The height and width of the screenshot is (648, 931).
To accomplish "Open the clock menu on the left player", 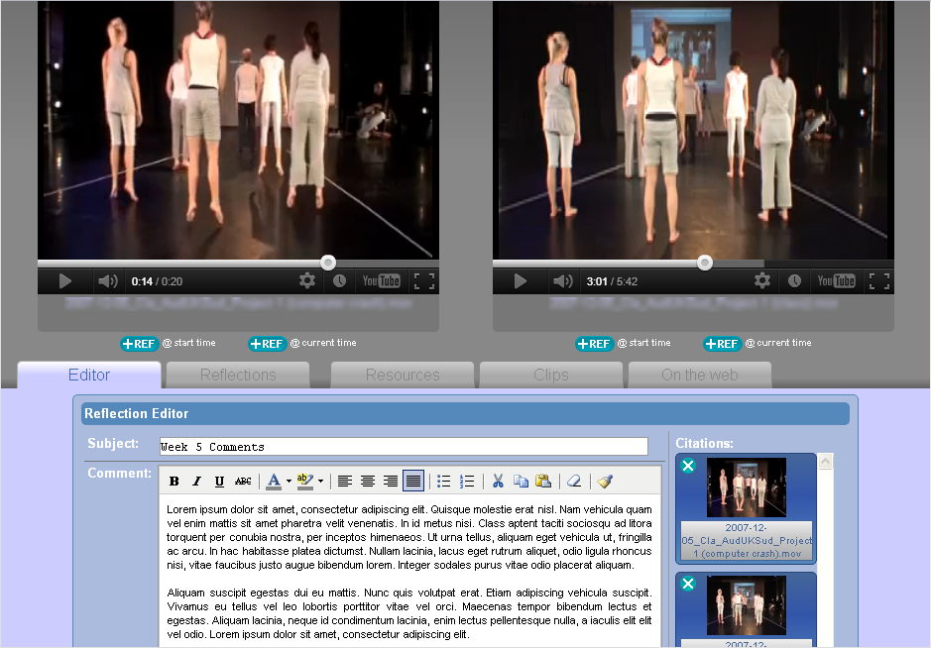I will point(338,280).
